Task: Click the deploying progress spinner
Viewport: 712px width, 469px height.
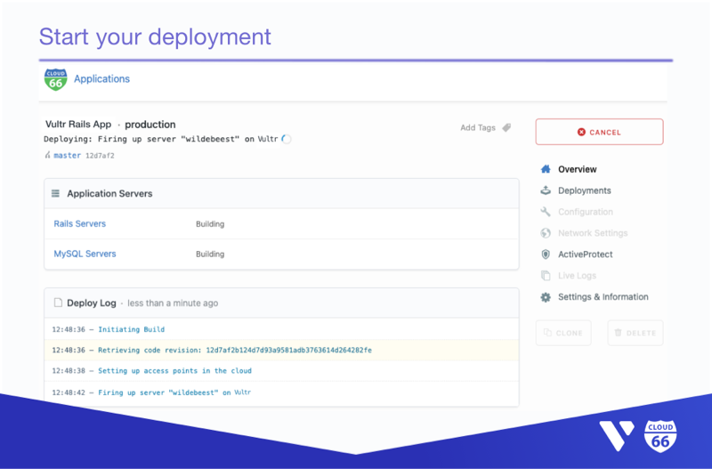Action: pyautogui.click(x=286, y=139)
